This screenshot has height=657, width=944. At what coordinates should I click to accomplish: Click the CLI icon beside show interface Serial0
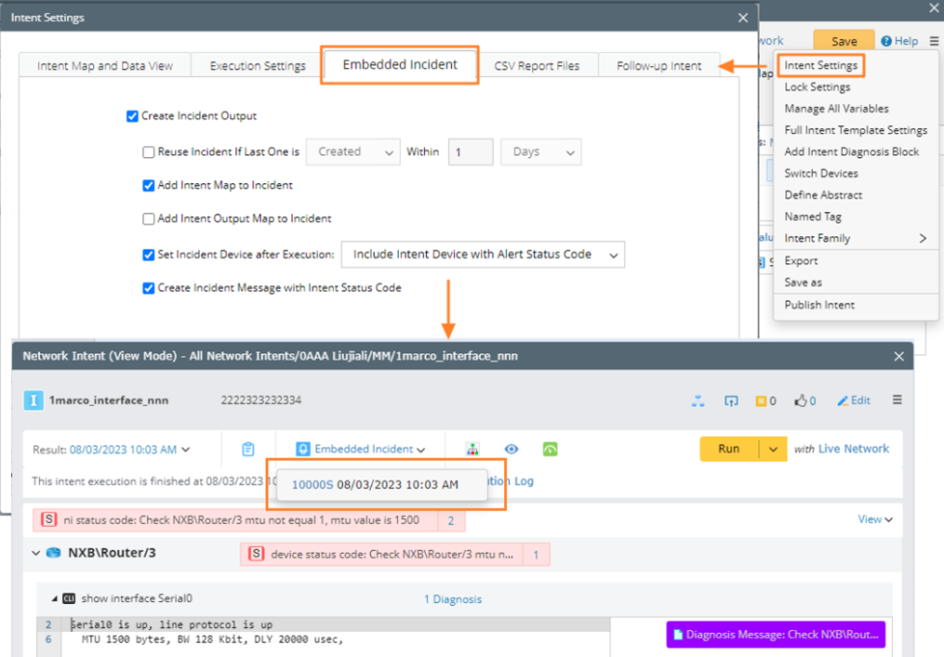click(69, 598)
